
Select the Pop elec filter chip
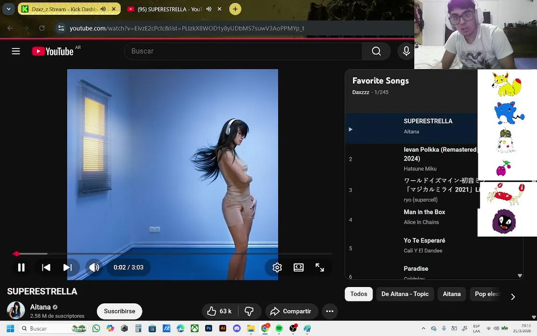coord(486,294)
